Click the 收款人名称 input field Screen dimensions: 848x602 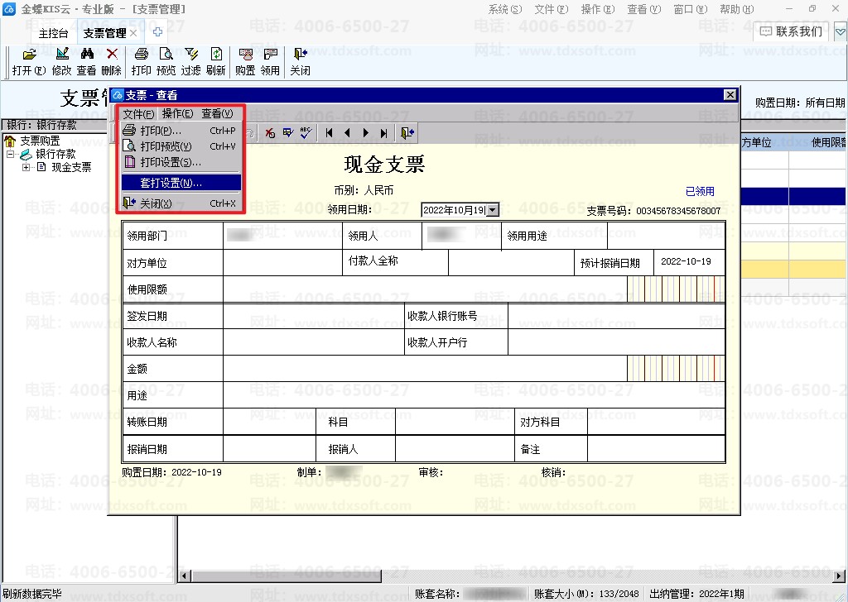[314, 342]
